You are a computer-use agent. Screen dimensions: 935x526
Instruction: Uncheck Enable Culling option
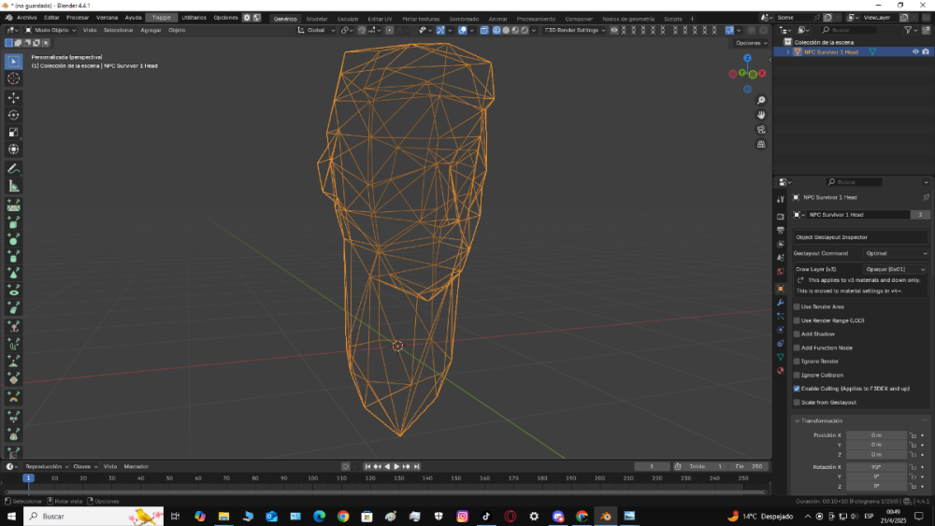(x=798, y=388)
